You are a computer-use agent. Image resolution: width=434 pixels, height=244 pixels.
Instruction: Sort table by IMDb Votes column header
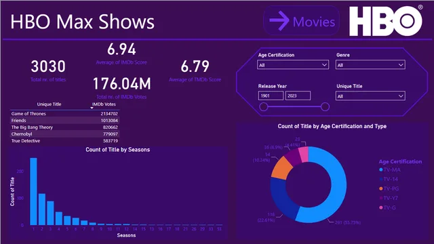coord(104,104)
